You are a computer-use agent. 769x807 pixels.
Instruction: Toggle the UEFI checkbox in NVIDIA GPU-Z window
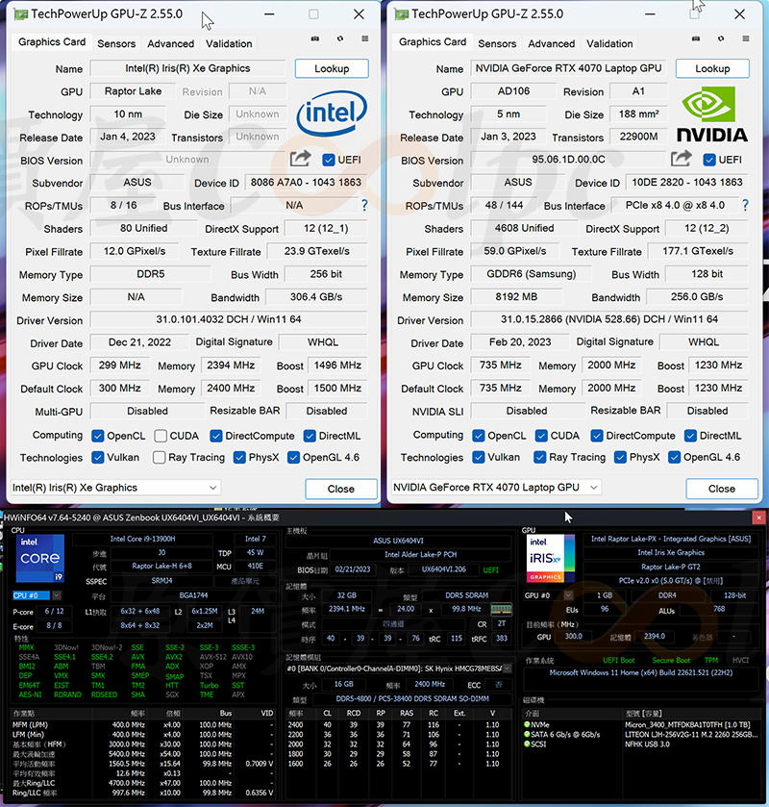709,160
